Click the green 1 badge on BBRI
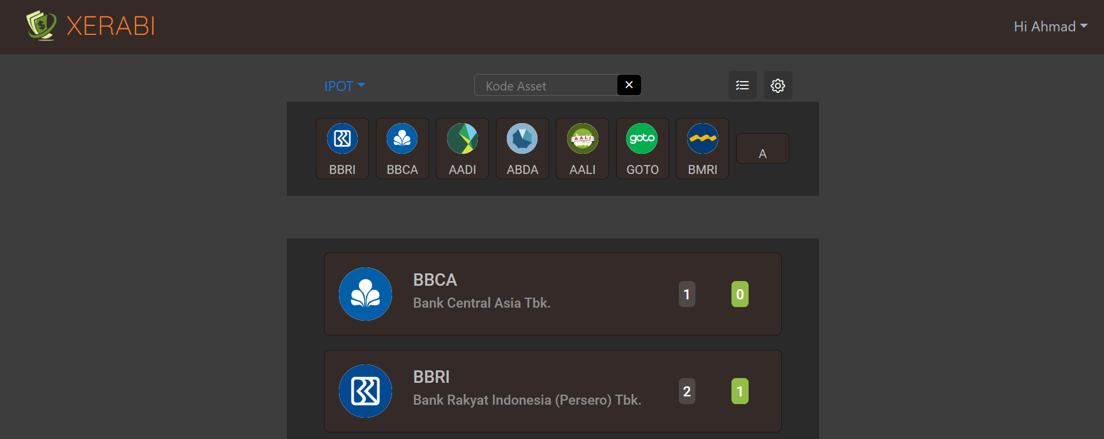The height and width of the screenshot is (439, 1104). pos(740,391)
